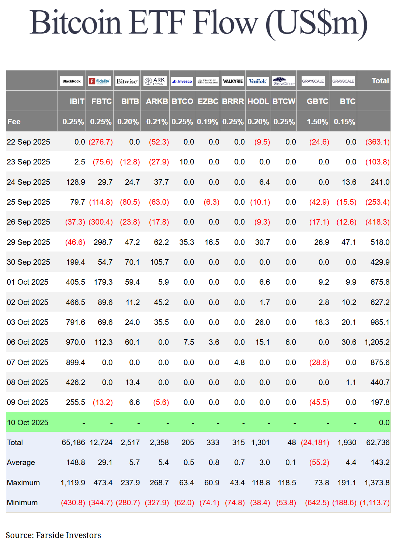Click the BlackRock logo in the header
This screenshot has height=541, width=396.
tap(72, 81)
